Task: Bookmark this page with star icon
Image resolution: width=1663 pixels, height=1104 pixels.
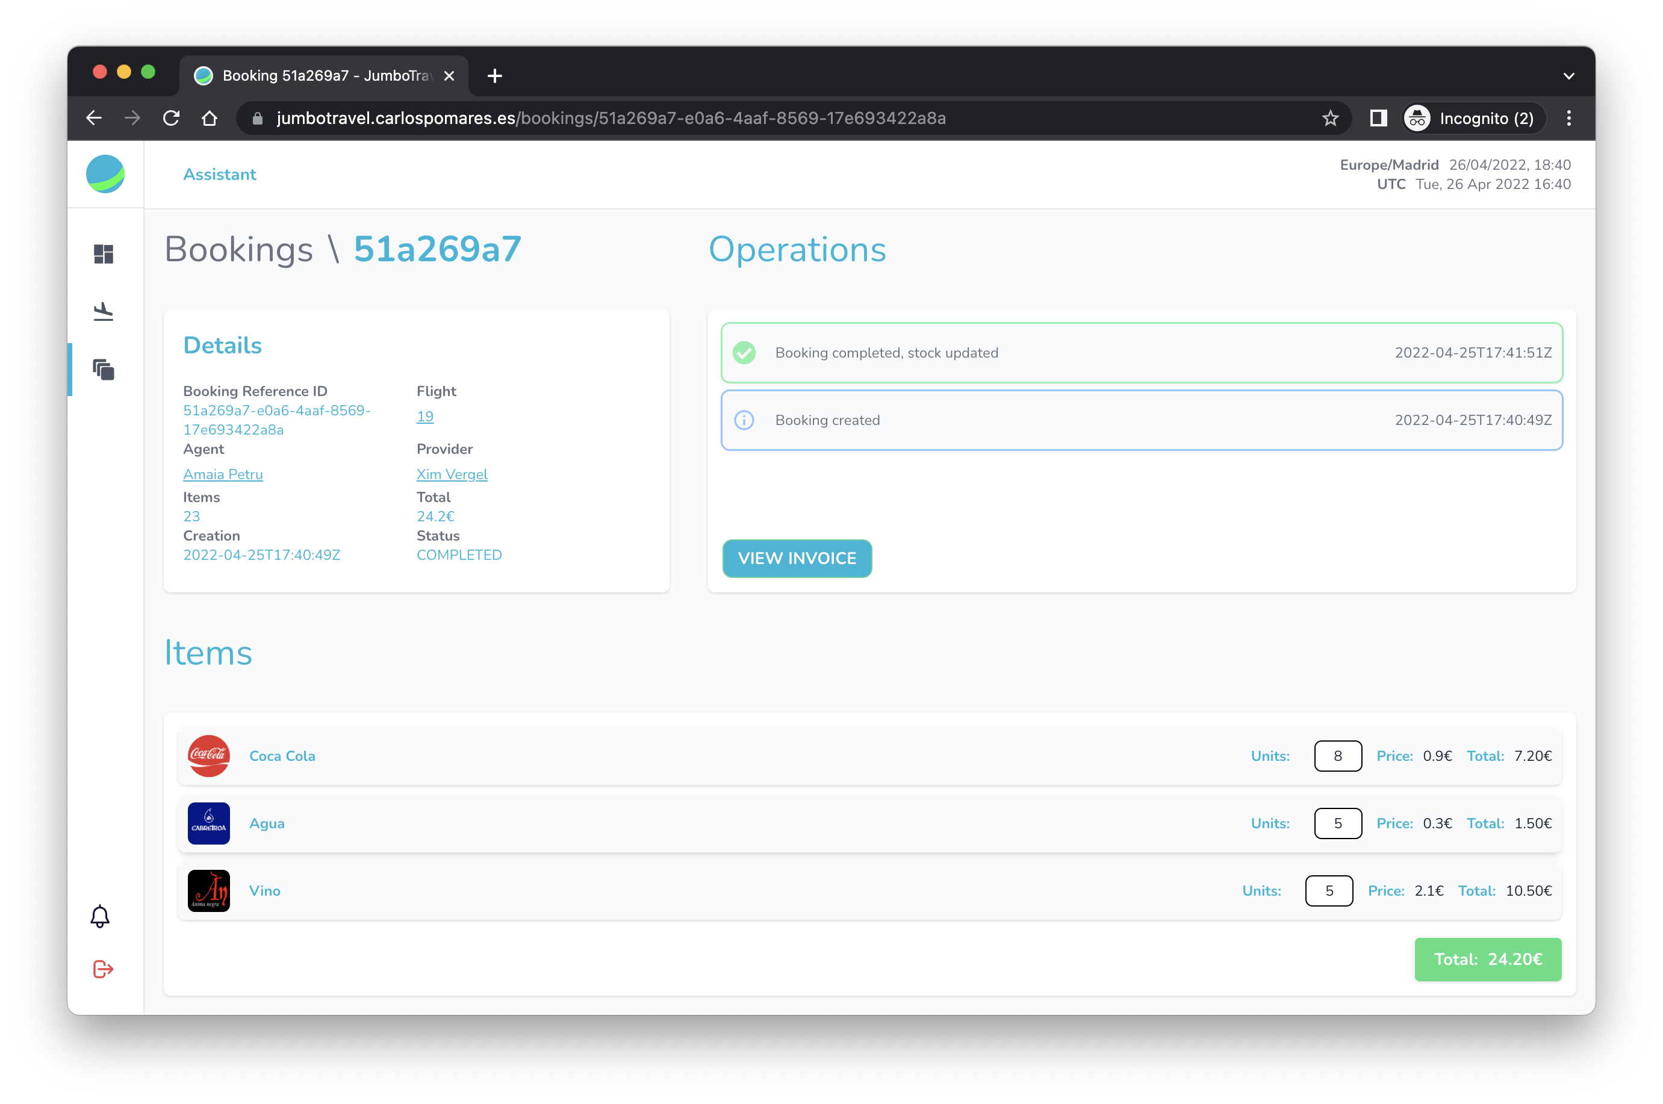Action: (x=1329, y=118)
